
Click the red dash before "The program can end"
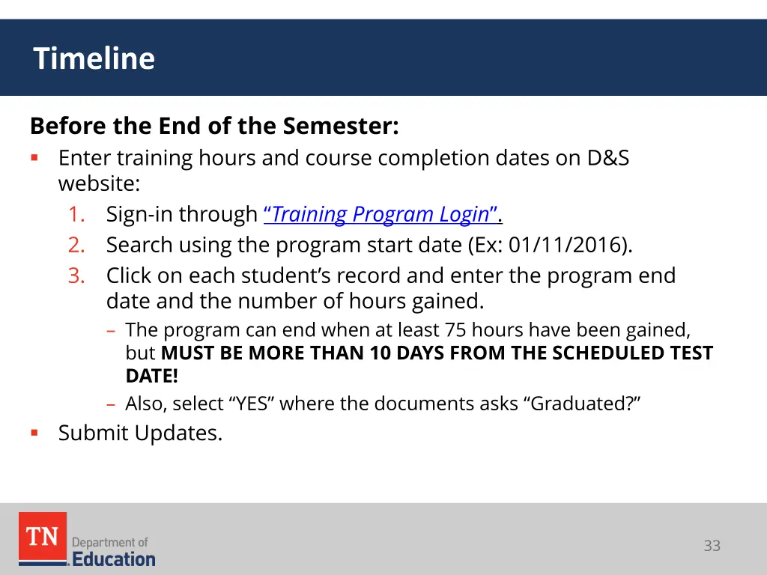click(x=111, y=331)
